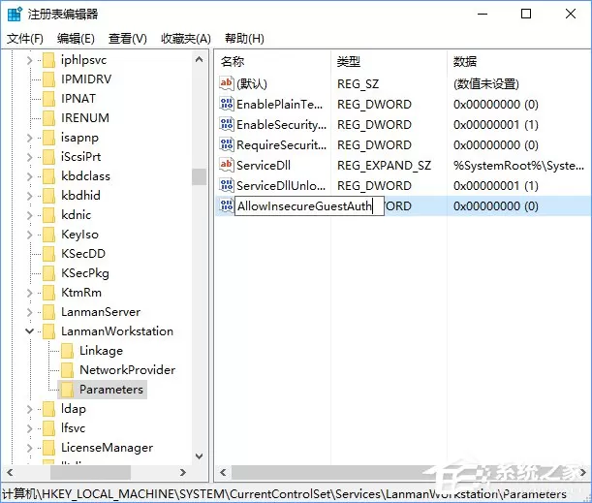
Task: Click the REG_EXPAND_SZ type cell
Action: click(384, 165)
